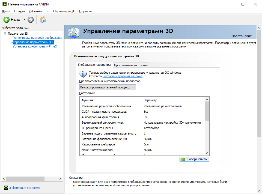Select Установка конфигурации PhysX tree item
The width and height of the screenshot is (262, 194).
(35, 46)
